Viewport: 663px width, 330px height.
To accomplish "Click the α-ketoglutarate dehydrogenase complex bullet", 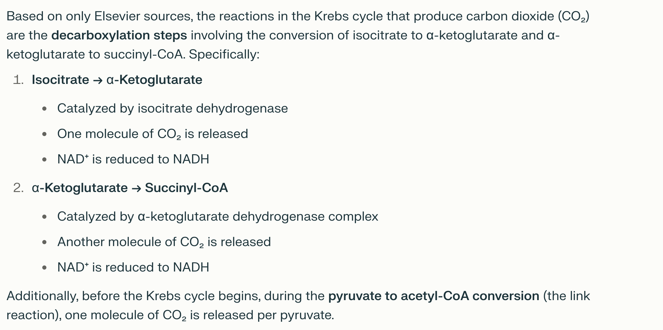I will (x=217, y=217).
